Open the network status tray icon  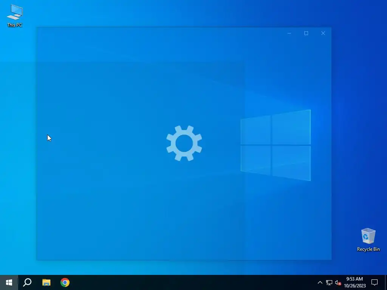point(329,282)
